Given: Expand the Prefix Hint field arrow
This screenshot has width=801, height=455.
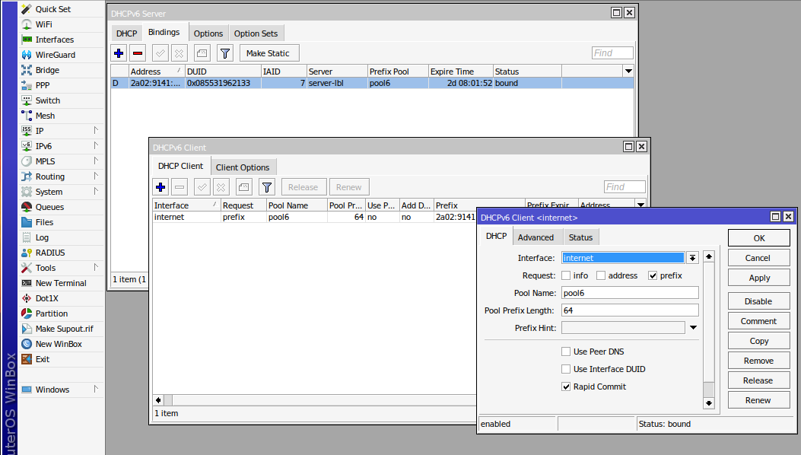Looking at the screenshot, I should [693, 328].
